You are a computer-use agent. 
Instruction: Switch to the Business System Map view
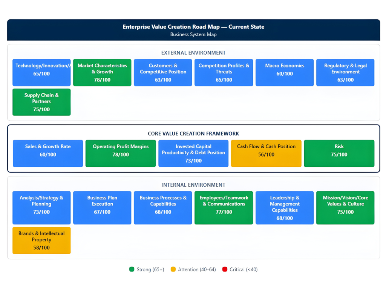(x=193, y=34)
